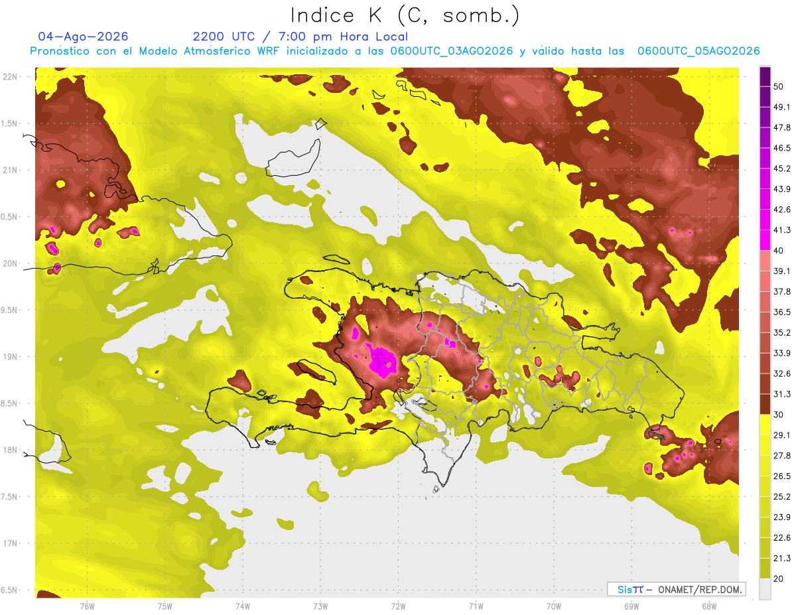This screenshot has width=796, height=615.
Task: Click the "70W" longitude label
Action: [554, 606]
